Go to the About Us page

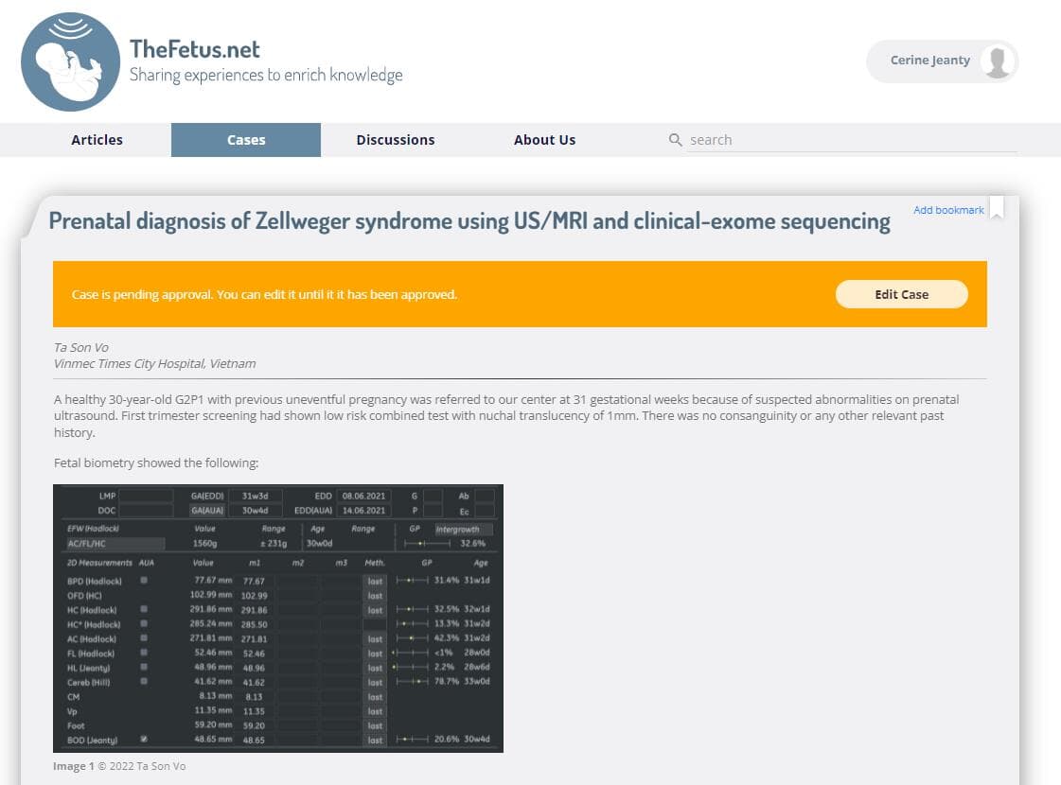[x=544, y=140]
